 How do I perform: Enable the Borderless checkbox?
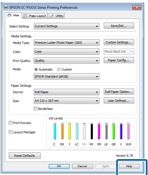coord(35,109)
